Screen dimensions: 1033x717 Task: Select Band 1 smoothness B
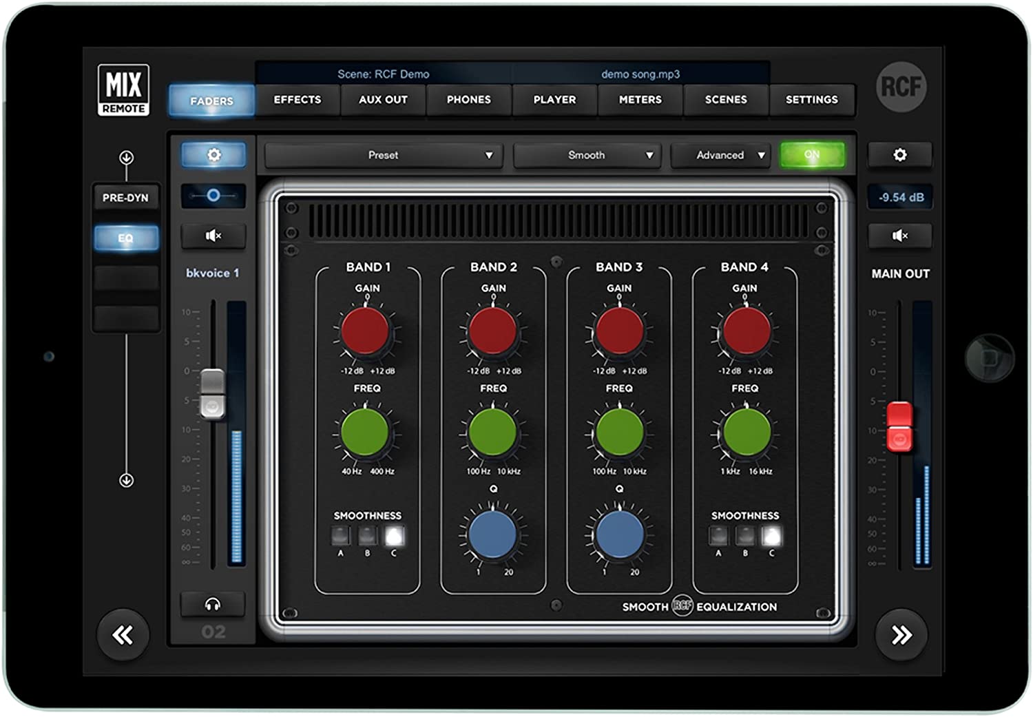click(367, 535)
